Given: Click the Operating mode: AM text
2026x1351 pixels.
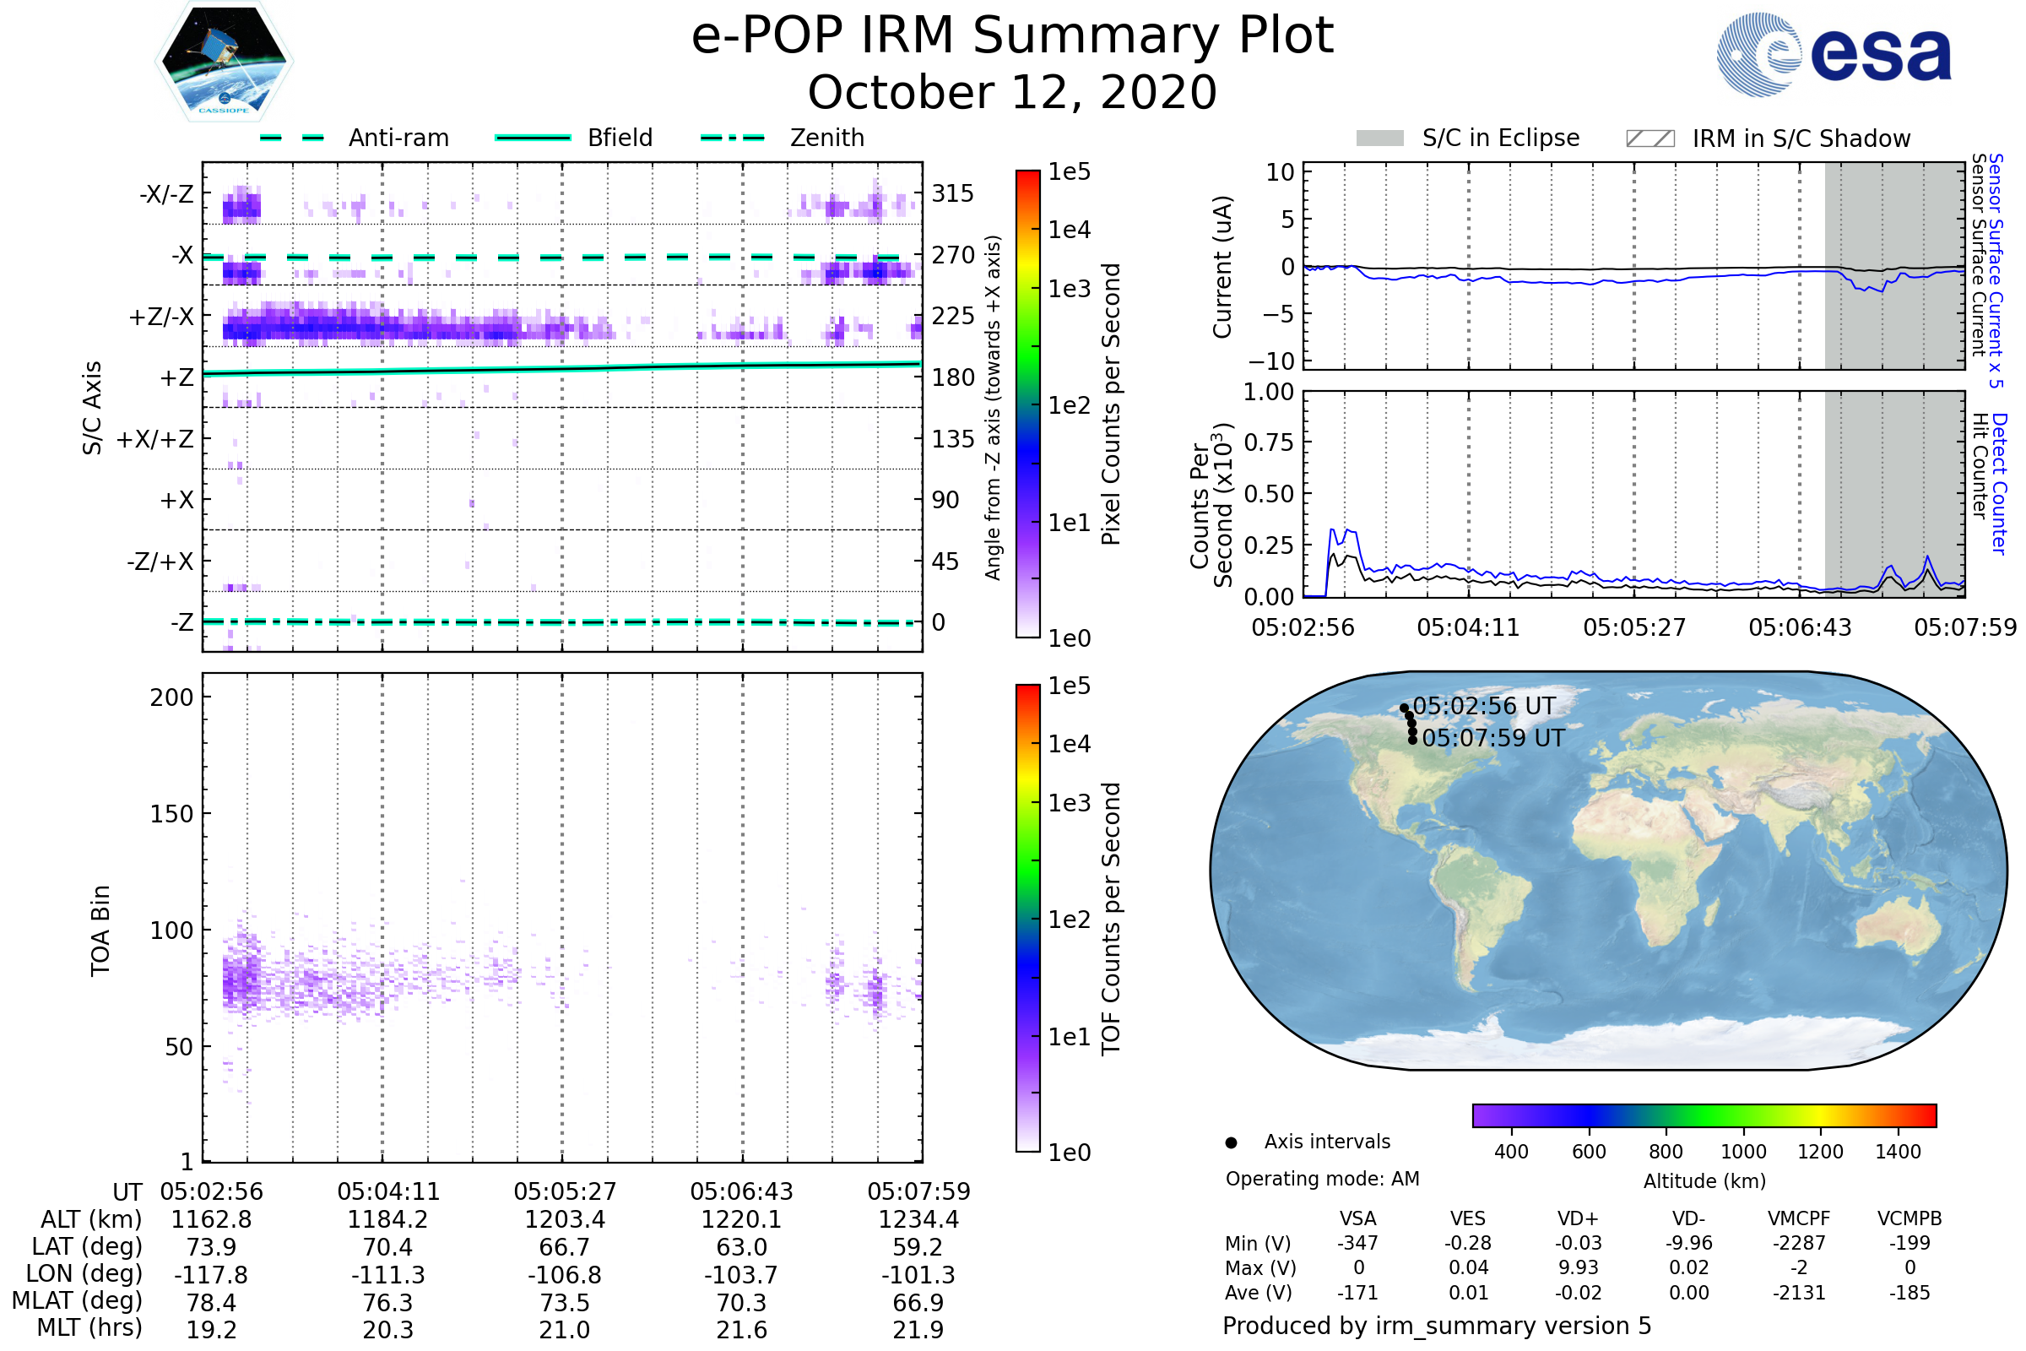Looking at the screenshot, I should pos(1322,1179).
